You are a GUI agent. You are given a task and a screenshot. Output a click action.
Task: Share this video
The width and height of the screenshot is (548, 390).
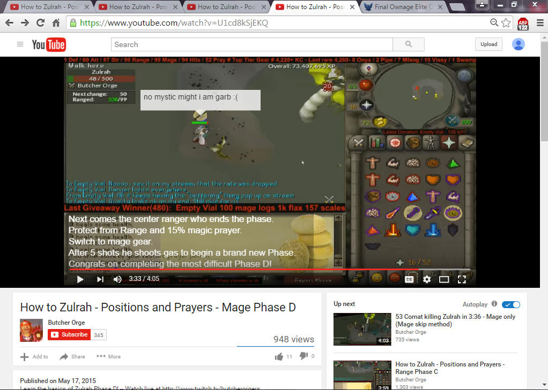(72, 356)
